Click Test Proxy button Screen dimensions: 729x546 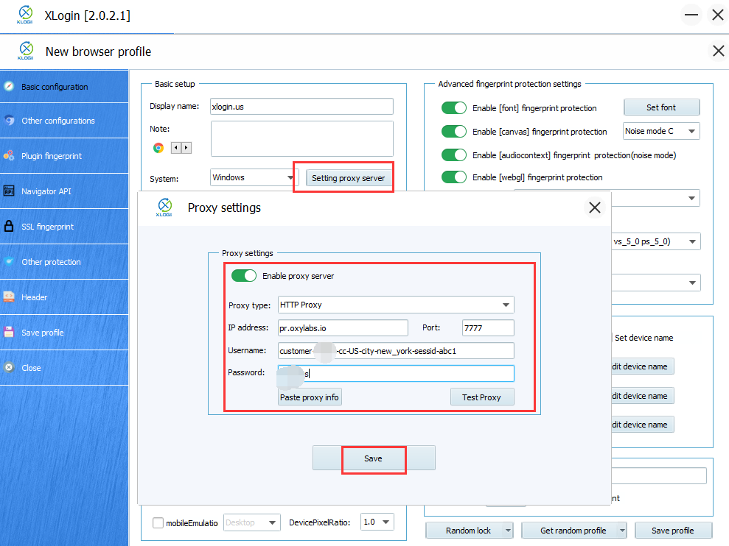(x=481, y=397)
